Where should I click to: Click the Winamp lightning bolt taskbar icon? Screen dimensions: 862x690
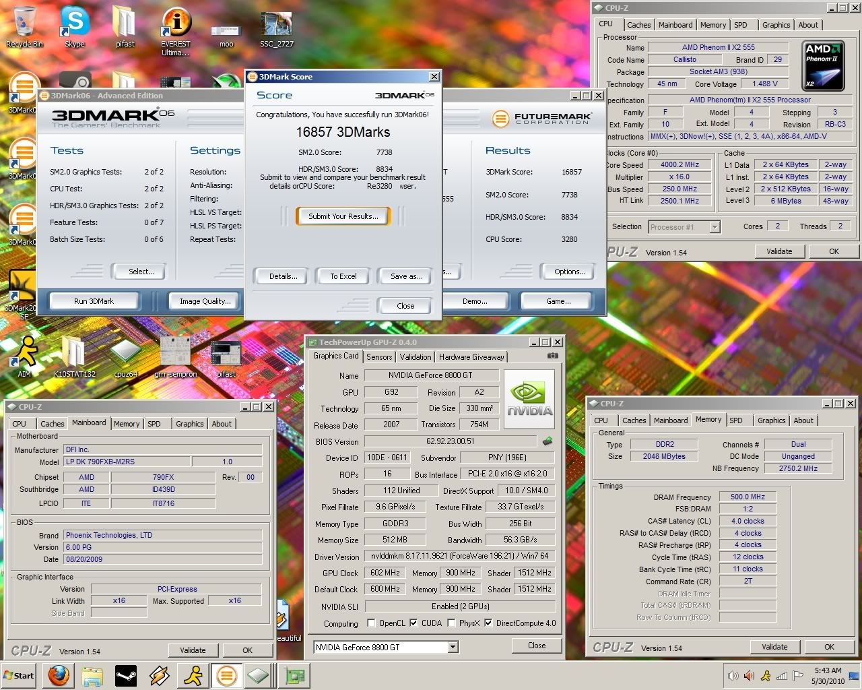(x=160, y=675)
